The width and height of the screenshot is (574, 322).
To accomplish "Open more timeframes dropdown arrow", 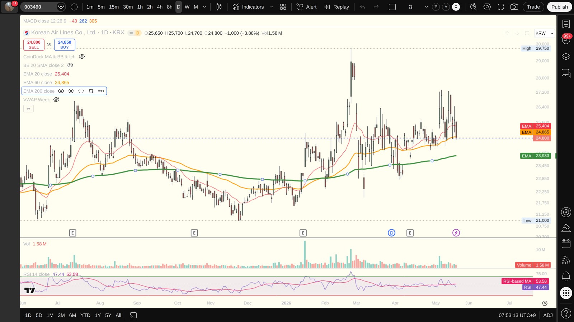I will [x=204, y=7].
